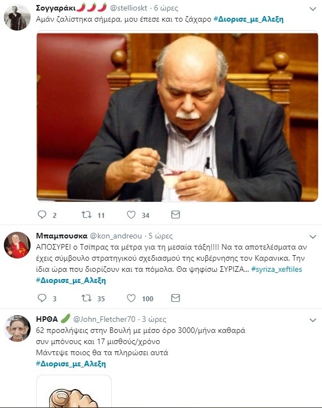Reply to the Μπαμπουσκα tweet
The height and width of the screenshot is (408, 322).
(42, 298)
